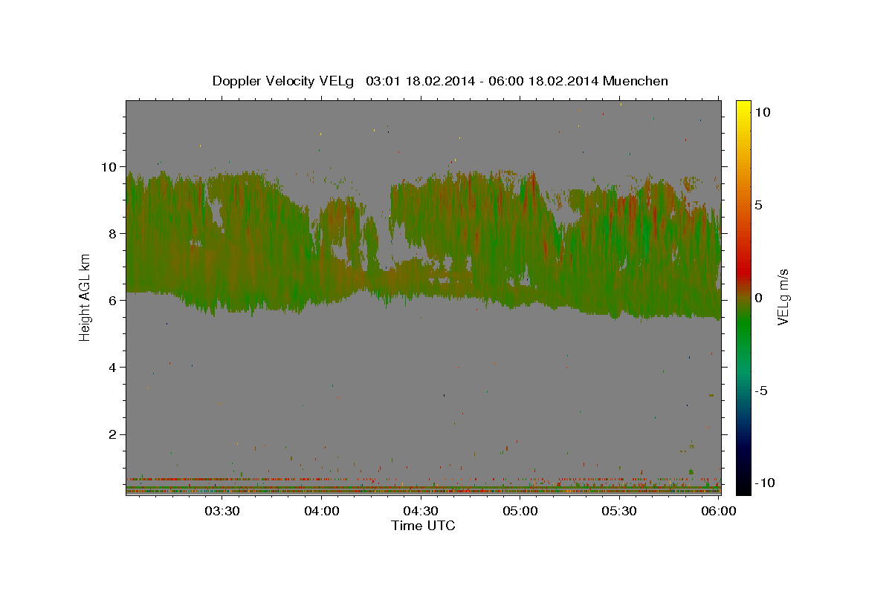Click the colorbar tick label 5
This screenshot has height=594, width=892.
tap(758, 205)
